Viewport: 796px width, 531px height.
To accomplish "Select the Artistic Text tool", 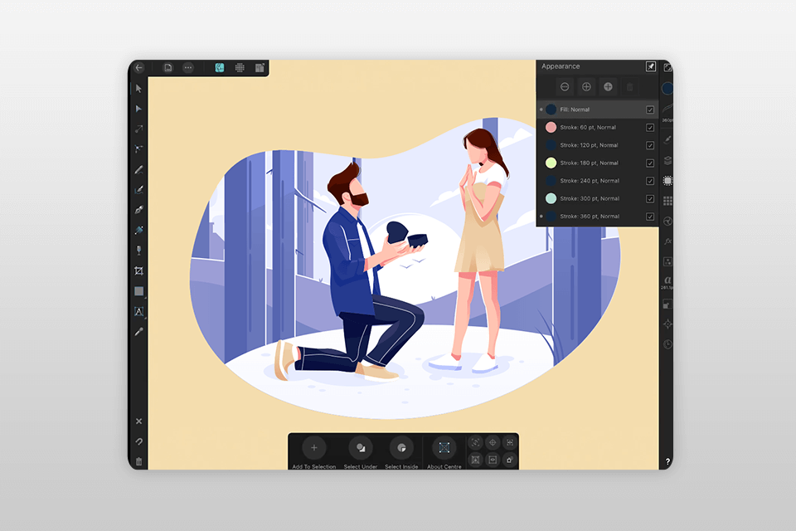I will coord(138,313).
